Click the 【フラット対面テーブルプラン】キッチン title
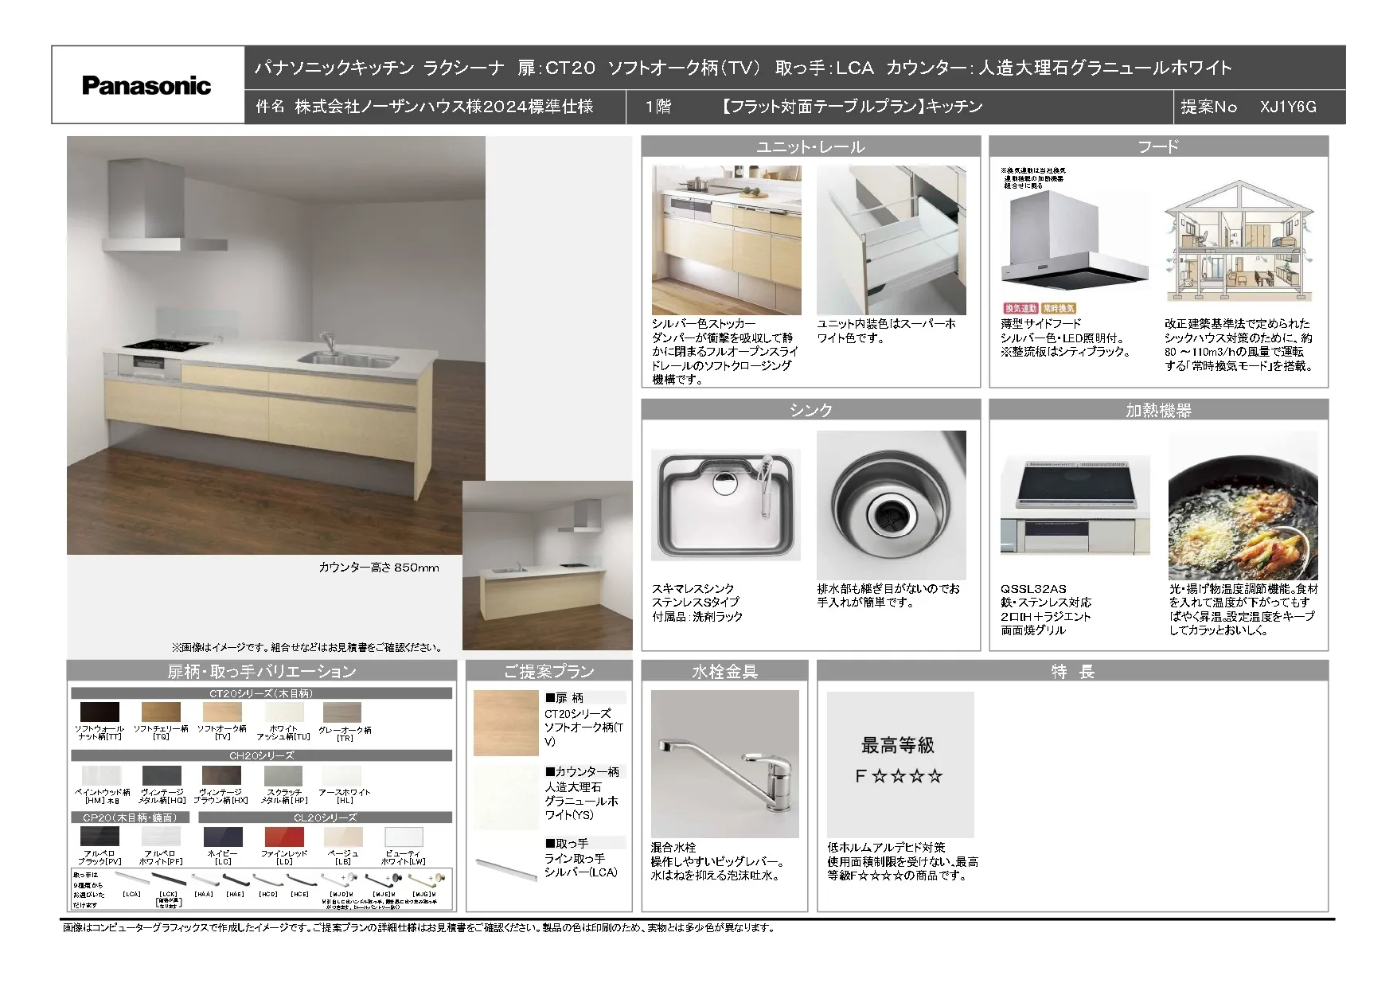This screenshot has width=1397, height=987. tap(851, 107)
